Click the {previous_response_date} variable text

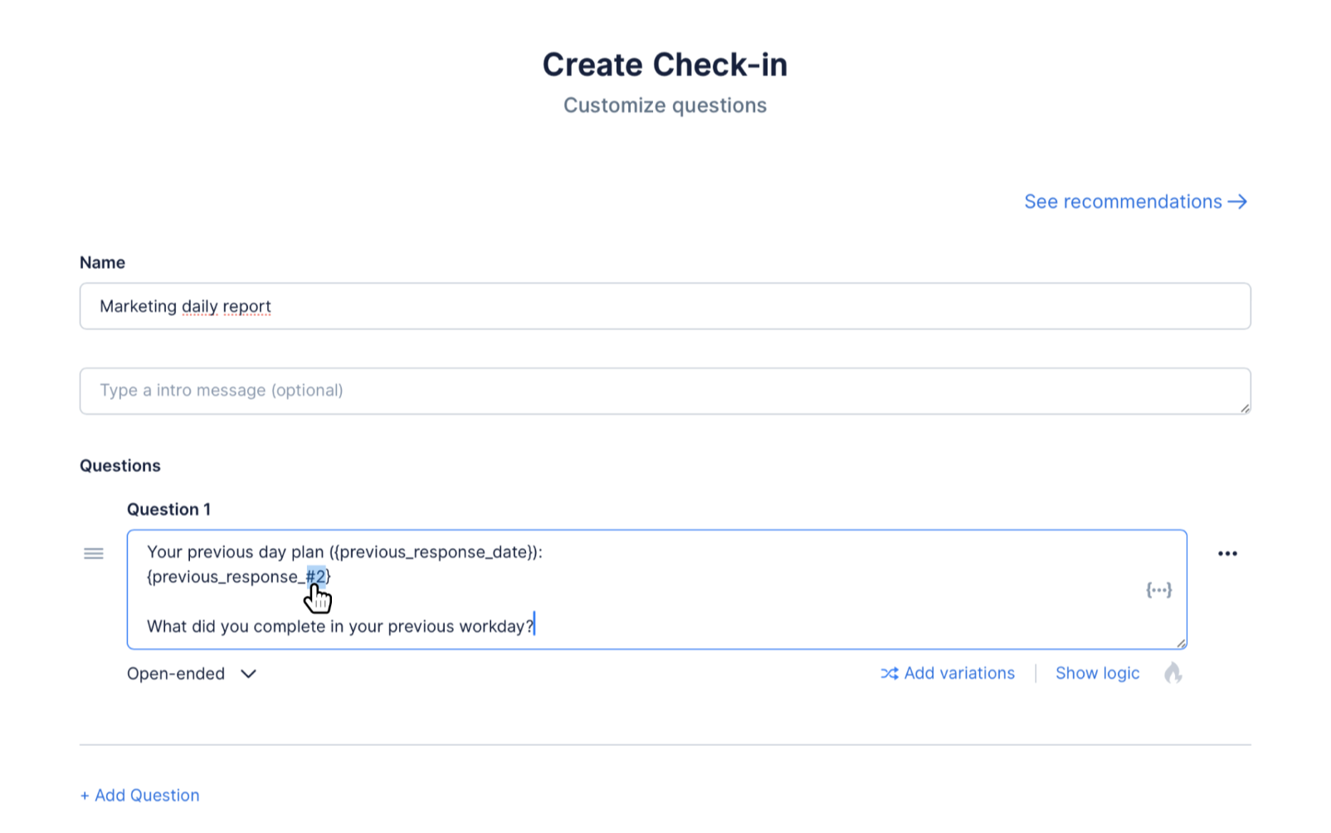point(434,553)
